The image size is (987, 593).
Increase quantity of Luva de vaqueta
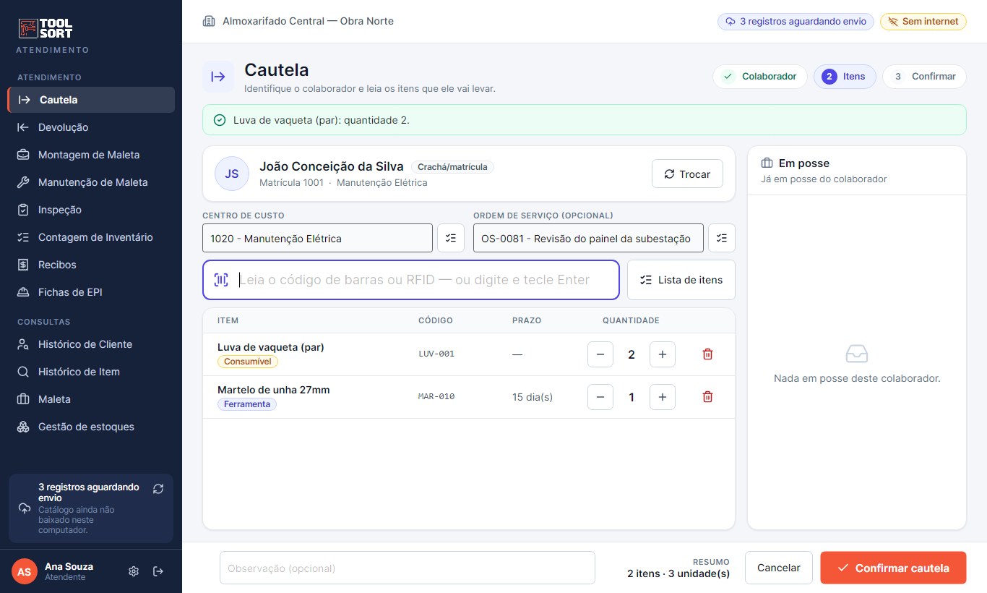tap(663, 354)
